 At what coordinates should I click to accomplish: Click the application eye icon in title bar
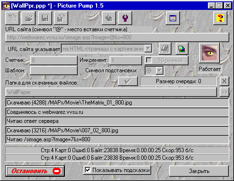6,6
